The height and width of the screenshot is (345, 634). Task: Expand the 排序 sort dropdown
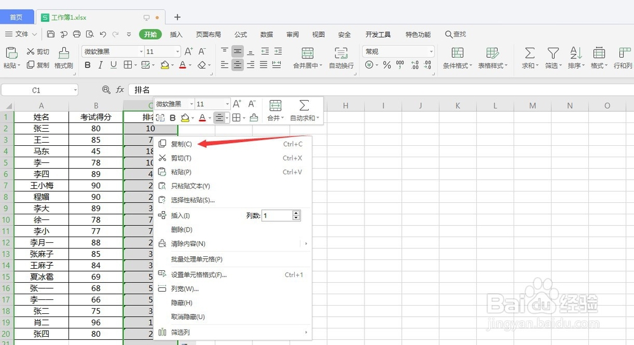pos(583,65)
